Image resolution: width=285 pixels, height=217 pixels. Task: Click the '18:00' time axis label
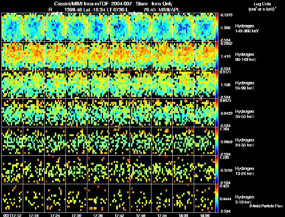coord(183,215)
